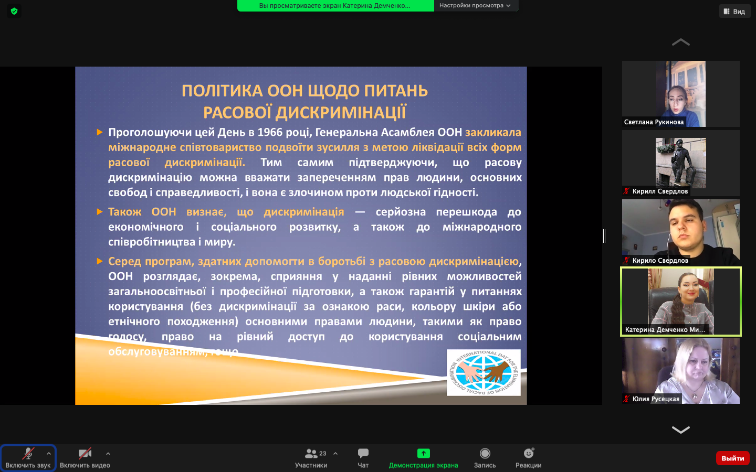The width and height of the screenshot is (756, 472).
Task: Open the Чат chat panel
Action: click(x=363, y=457)
